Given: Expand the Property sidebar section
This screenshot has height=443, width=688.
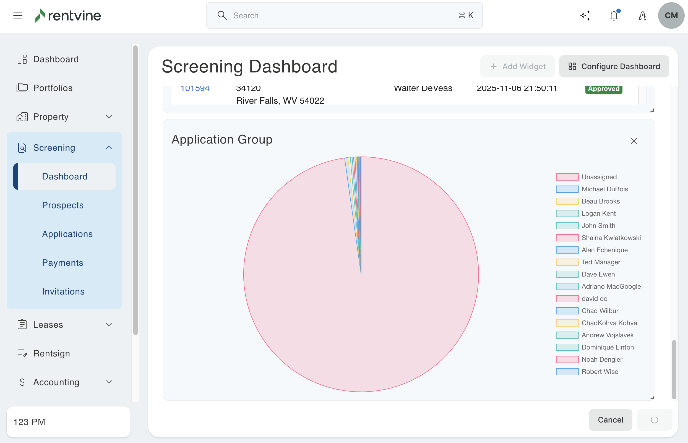Looking at the screenshot, I should click(109, 117).
